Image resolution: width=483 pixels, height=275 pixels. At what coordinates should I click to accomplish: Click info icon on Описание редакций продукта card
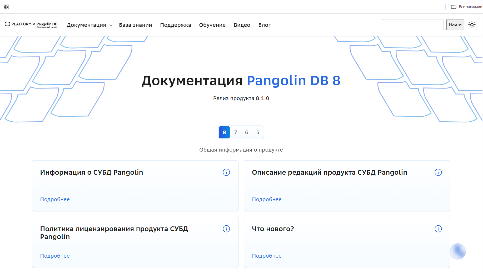[438, 172]
